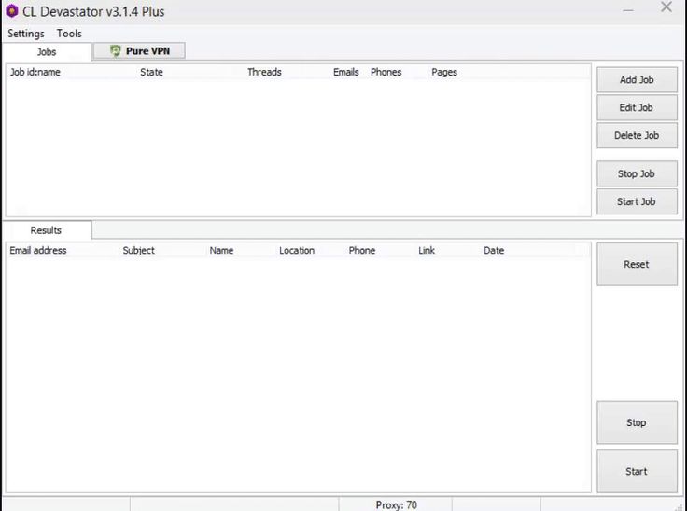Screen dimensions: 687x511
Task: Click the Delete Job button
Action: click(x=637, y=136)
